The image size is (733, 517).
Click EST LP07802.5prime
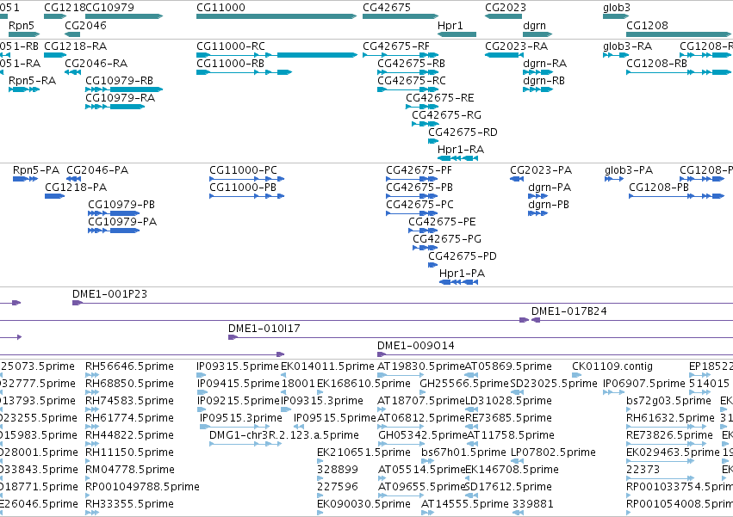[517, 461]
